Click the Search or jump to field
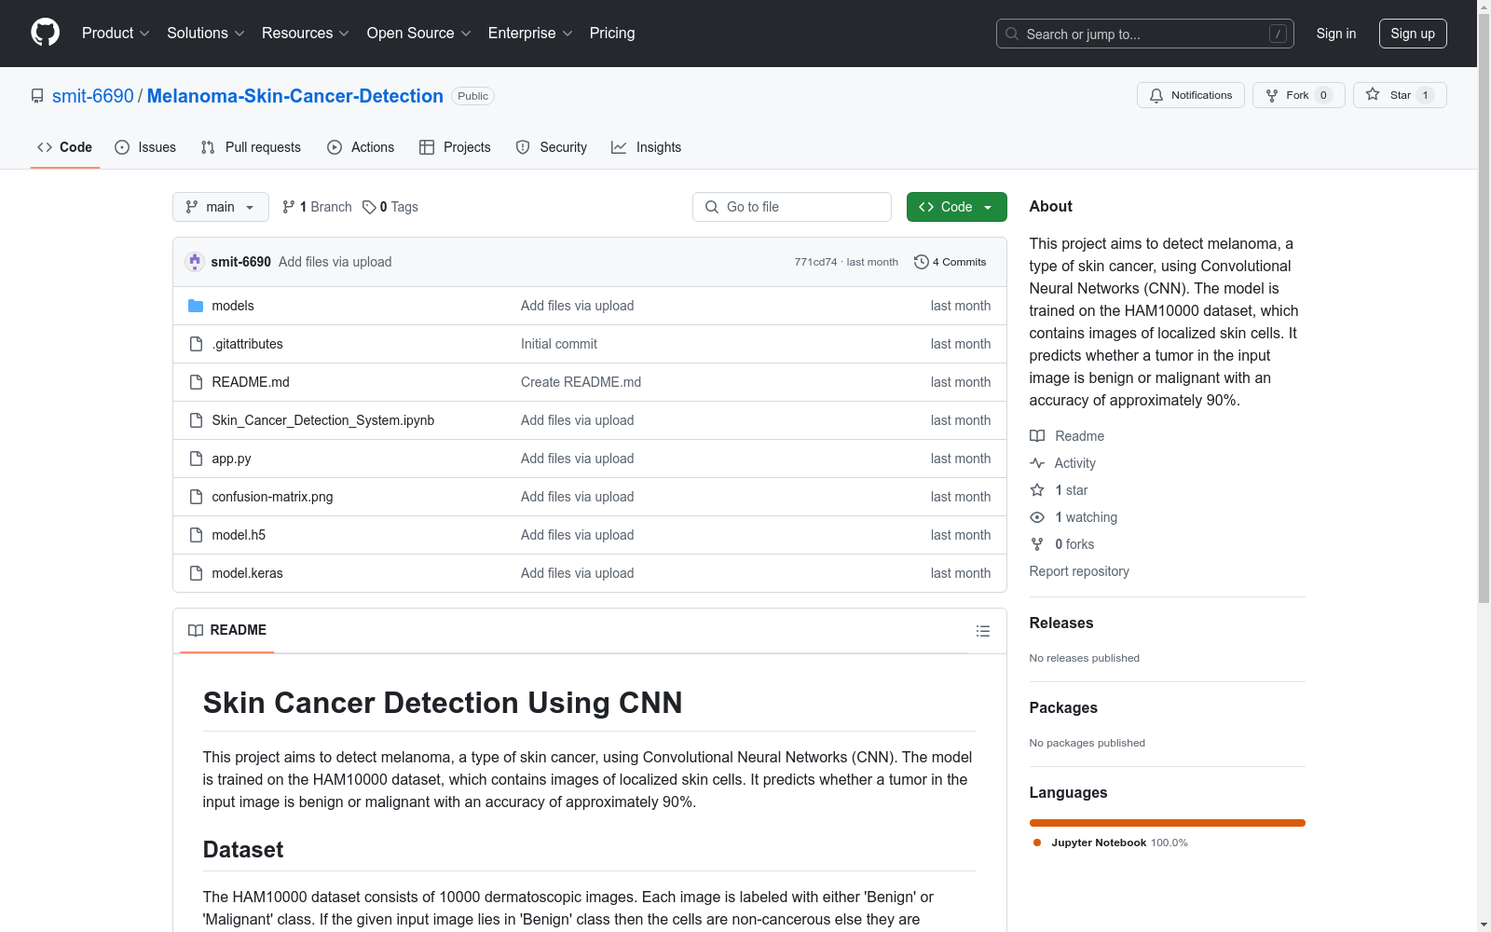 (1145, 34)
